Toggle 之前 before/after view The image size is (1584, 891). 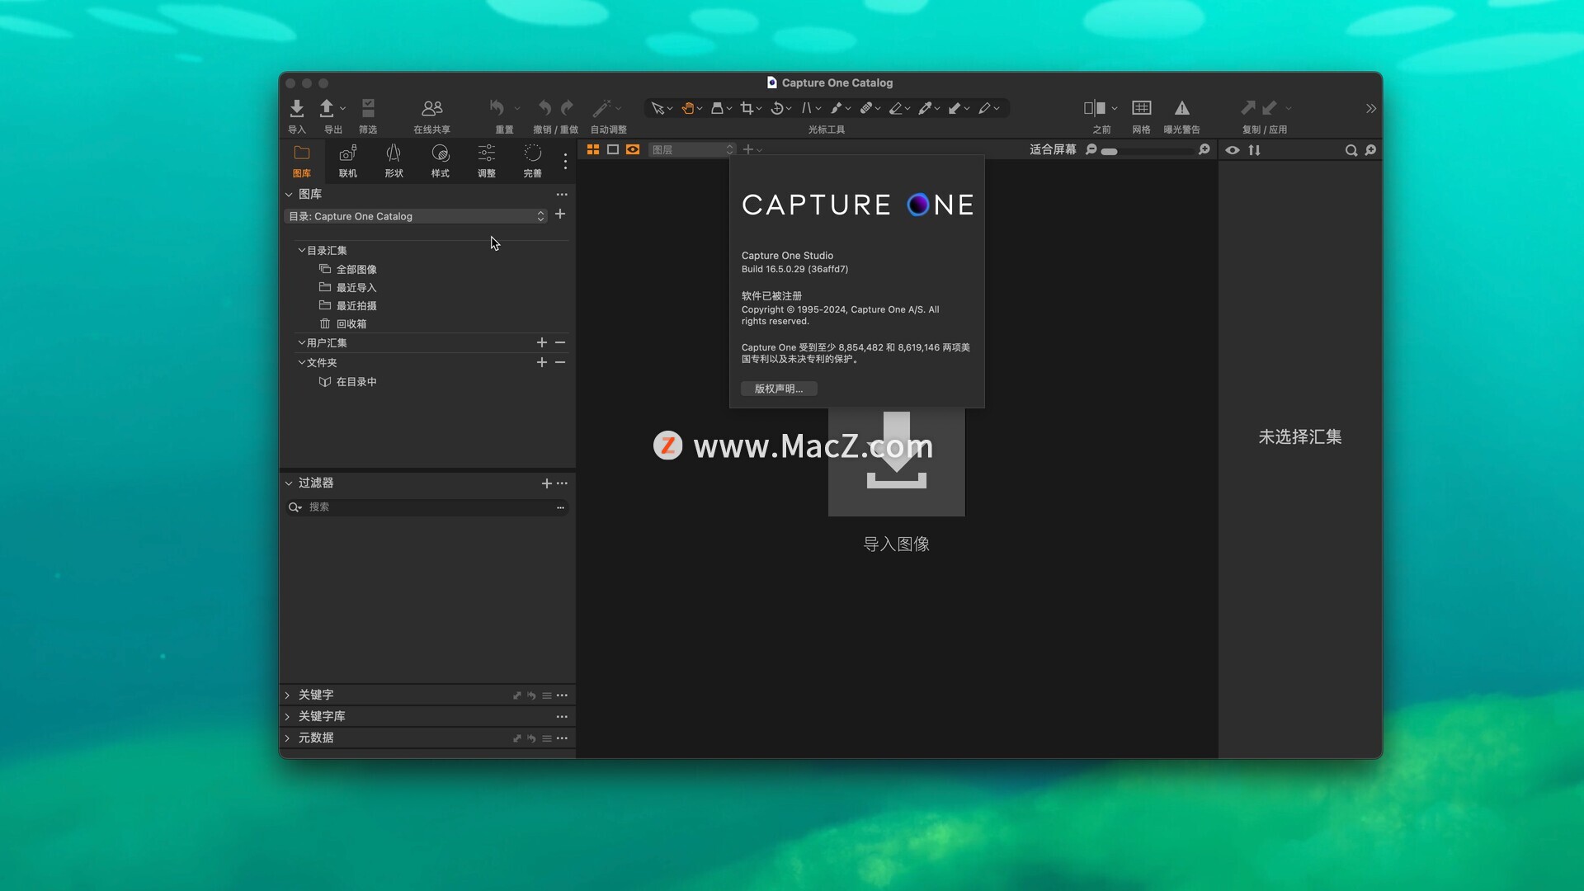[1095, 108]
